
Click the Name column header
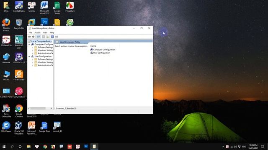click(x=93, y=46)
